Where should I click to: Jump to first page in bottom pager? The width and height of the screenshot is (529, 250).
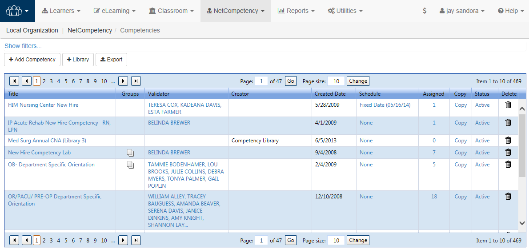point(14,240)
